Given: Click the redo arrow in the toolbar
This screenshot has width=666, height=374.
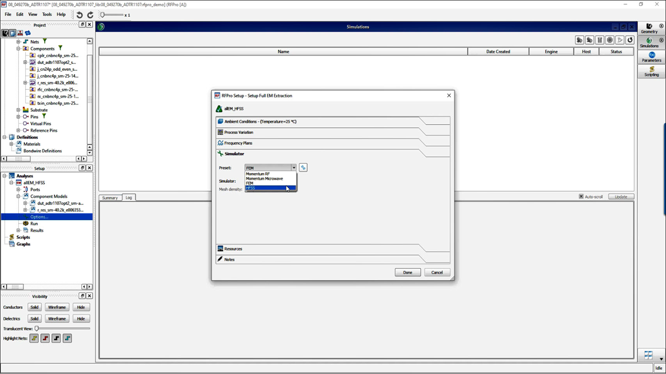Looking at the screenshot, I should click(90, 15).
